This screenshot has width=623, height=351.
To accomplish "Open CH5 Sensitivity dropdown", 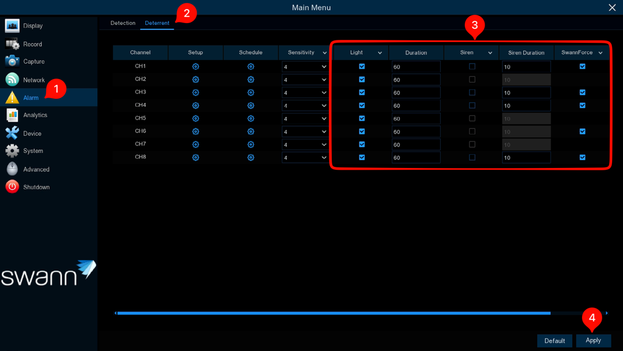I will 305,118.
